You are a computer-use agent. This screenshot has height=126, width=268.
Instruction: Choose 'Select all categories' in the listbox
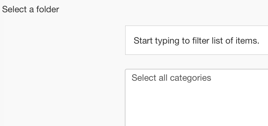171,78
